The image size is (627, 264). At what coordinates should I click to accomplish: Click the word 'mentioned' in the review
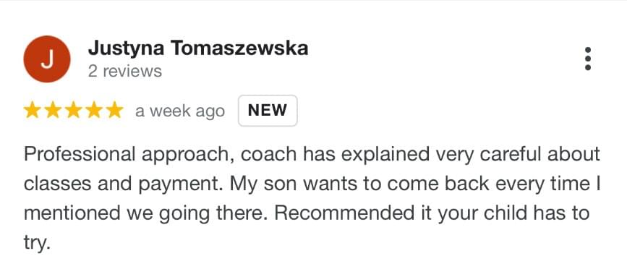point(72,213)
